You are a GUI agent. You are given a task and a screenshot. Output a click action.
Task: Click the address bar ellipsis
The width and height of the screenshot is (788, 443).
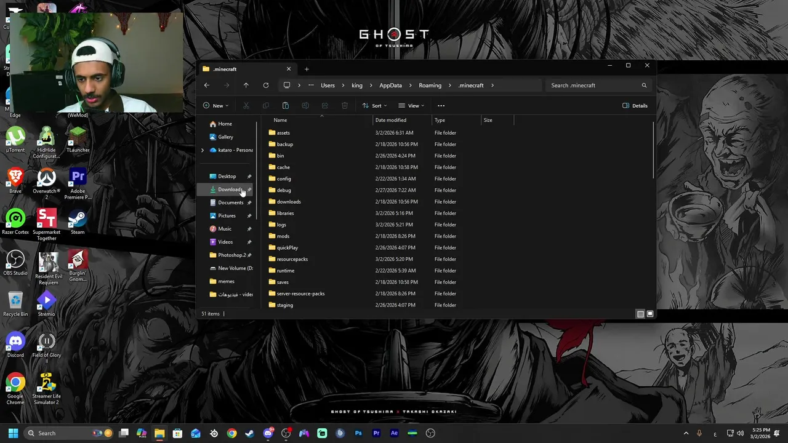[x=311, y=86]
